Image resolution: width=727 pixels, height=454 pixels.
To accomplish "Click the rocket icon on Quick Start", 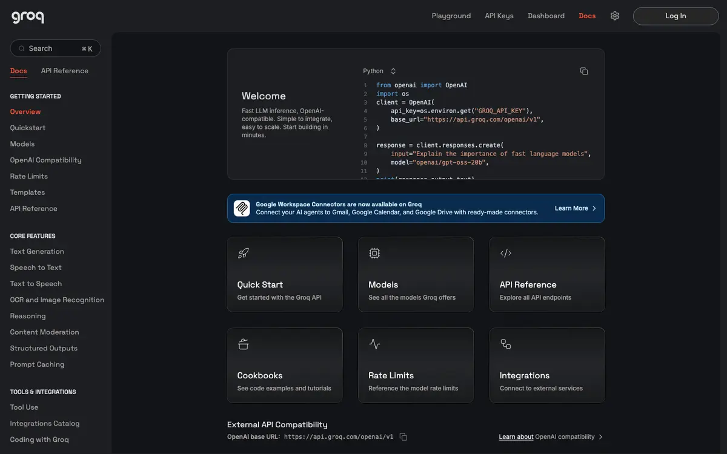I will (244, 253).
